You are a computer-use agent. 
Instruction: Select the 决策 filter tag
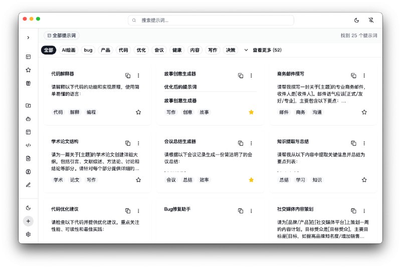[x=231, y=50]
